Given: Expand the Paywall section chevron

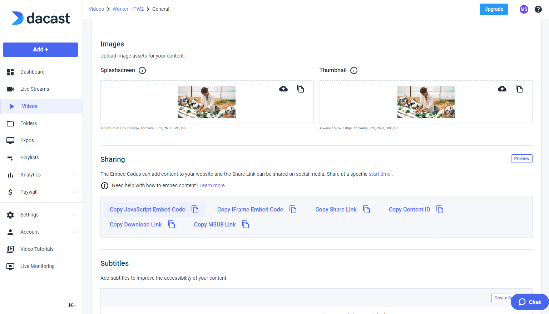Looking at the screenshot, I should [x=74, y=192].
